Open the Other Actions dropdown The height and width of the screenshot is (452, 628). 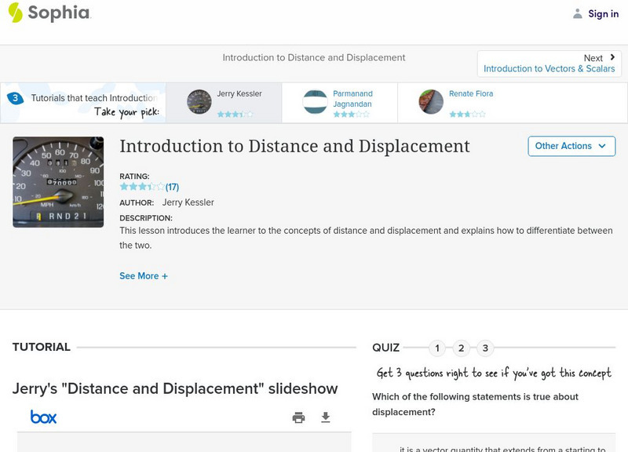pyautogui.click(x=571, y=146)
